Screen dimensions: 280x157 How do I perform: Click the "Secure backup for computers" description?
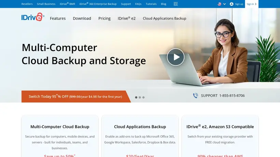[60, 142]
